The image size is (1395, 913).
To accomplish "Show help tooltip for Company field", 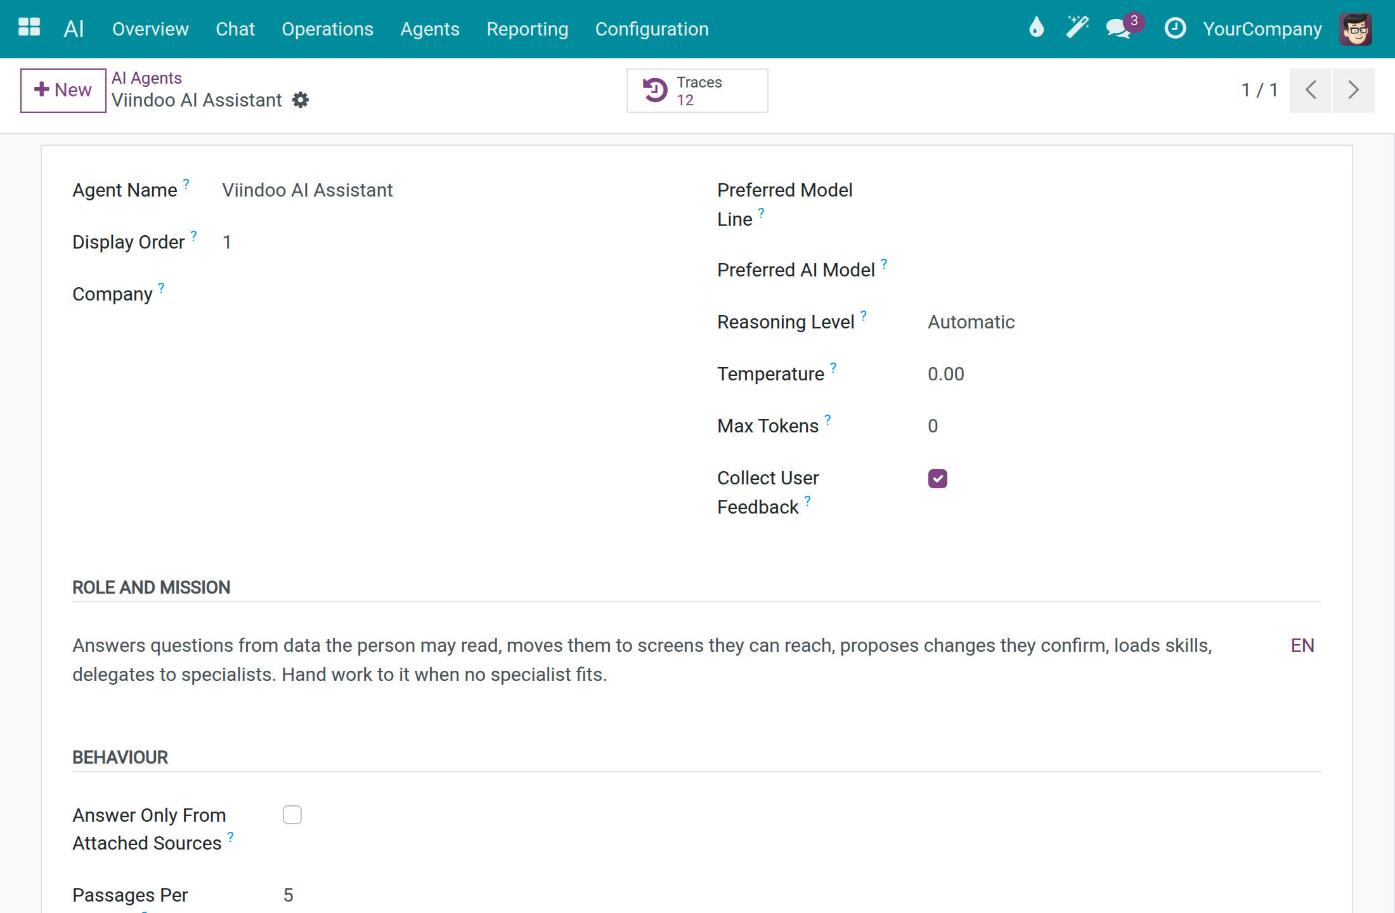I will point(161,288).
